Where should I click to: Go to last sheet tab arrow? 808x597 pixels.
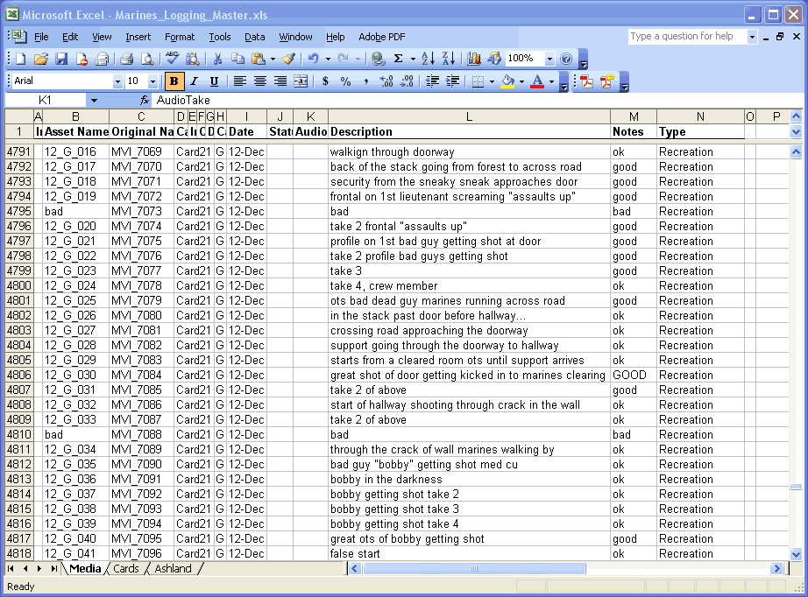point(54,569)
